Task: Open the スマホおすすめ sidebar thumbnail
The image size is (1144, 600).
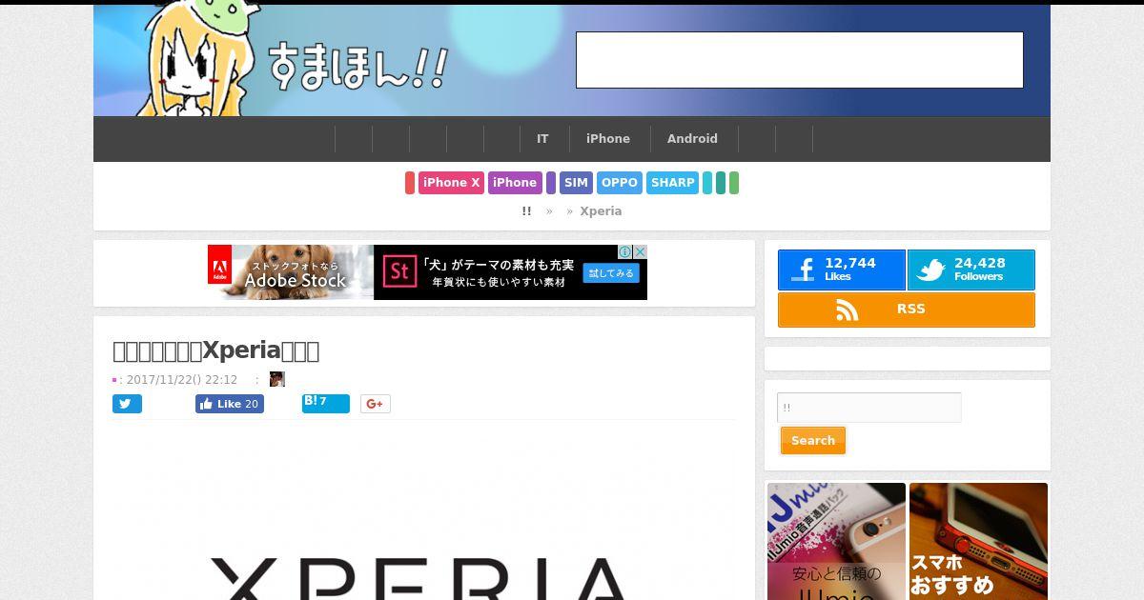Action: [979, 541]
